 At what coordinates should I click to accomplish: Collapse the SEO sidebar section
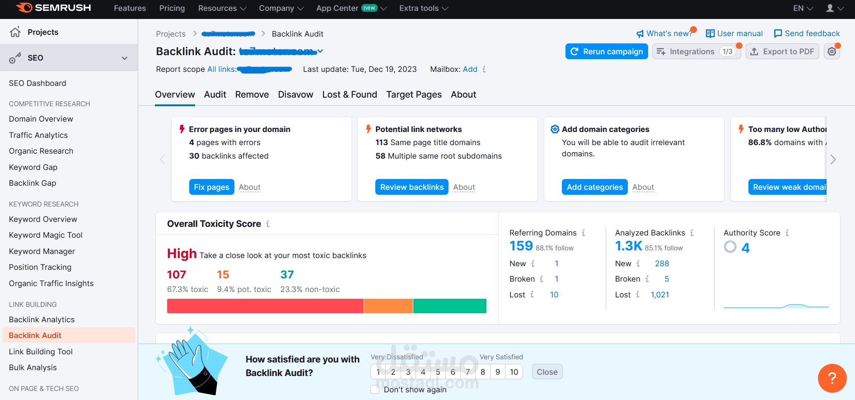point(125,58)
